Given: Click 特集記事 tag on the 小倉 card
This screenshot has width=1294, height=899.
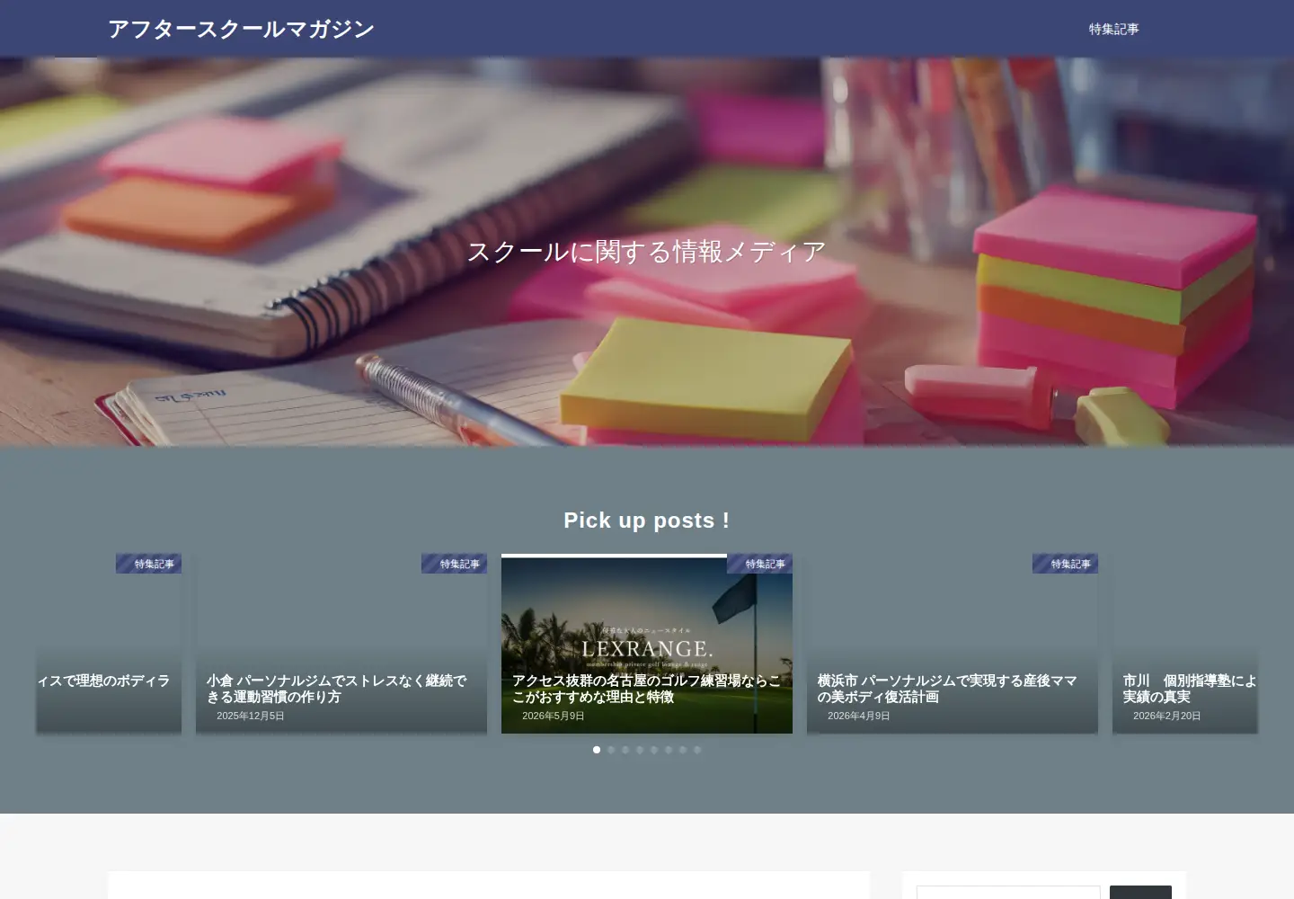Looking at the screenshot, I should click(454, 564).
